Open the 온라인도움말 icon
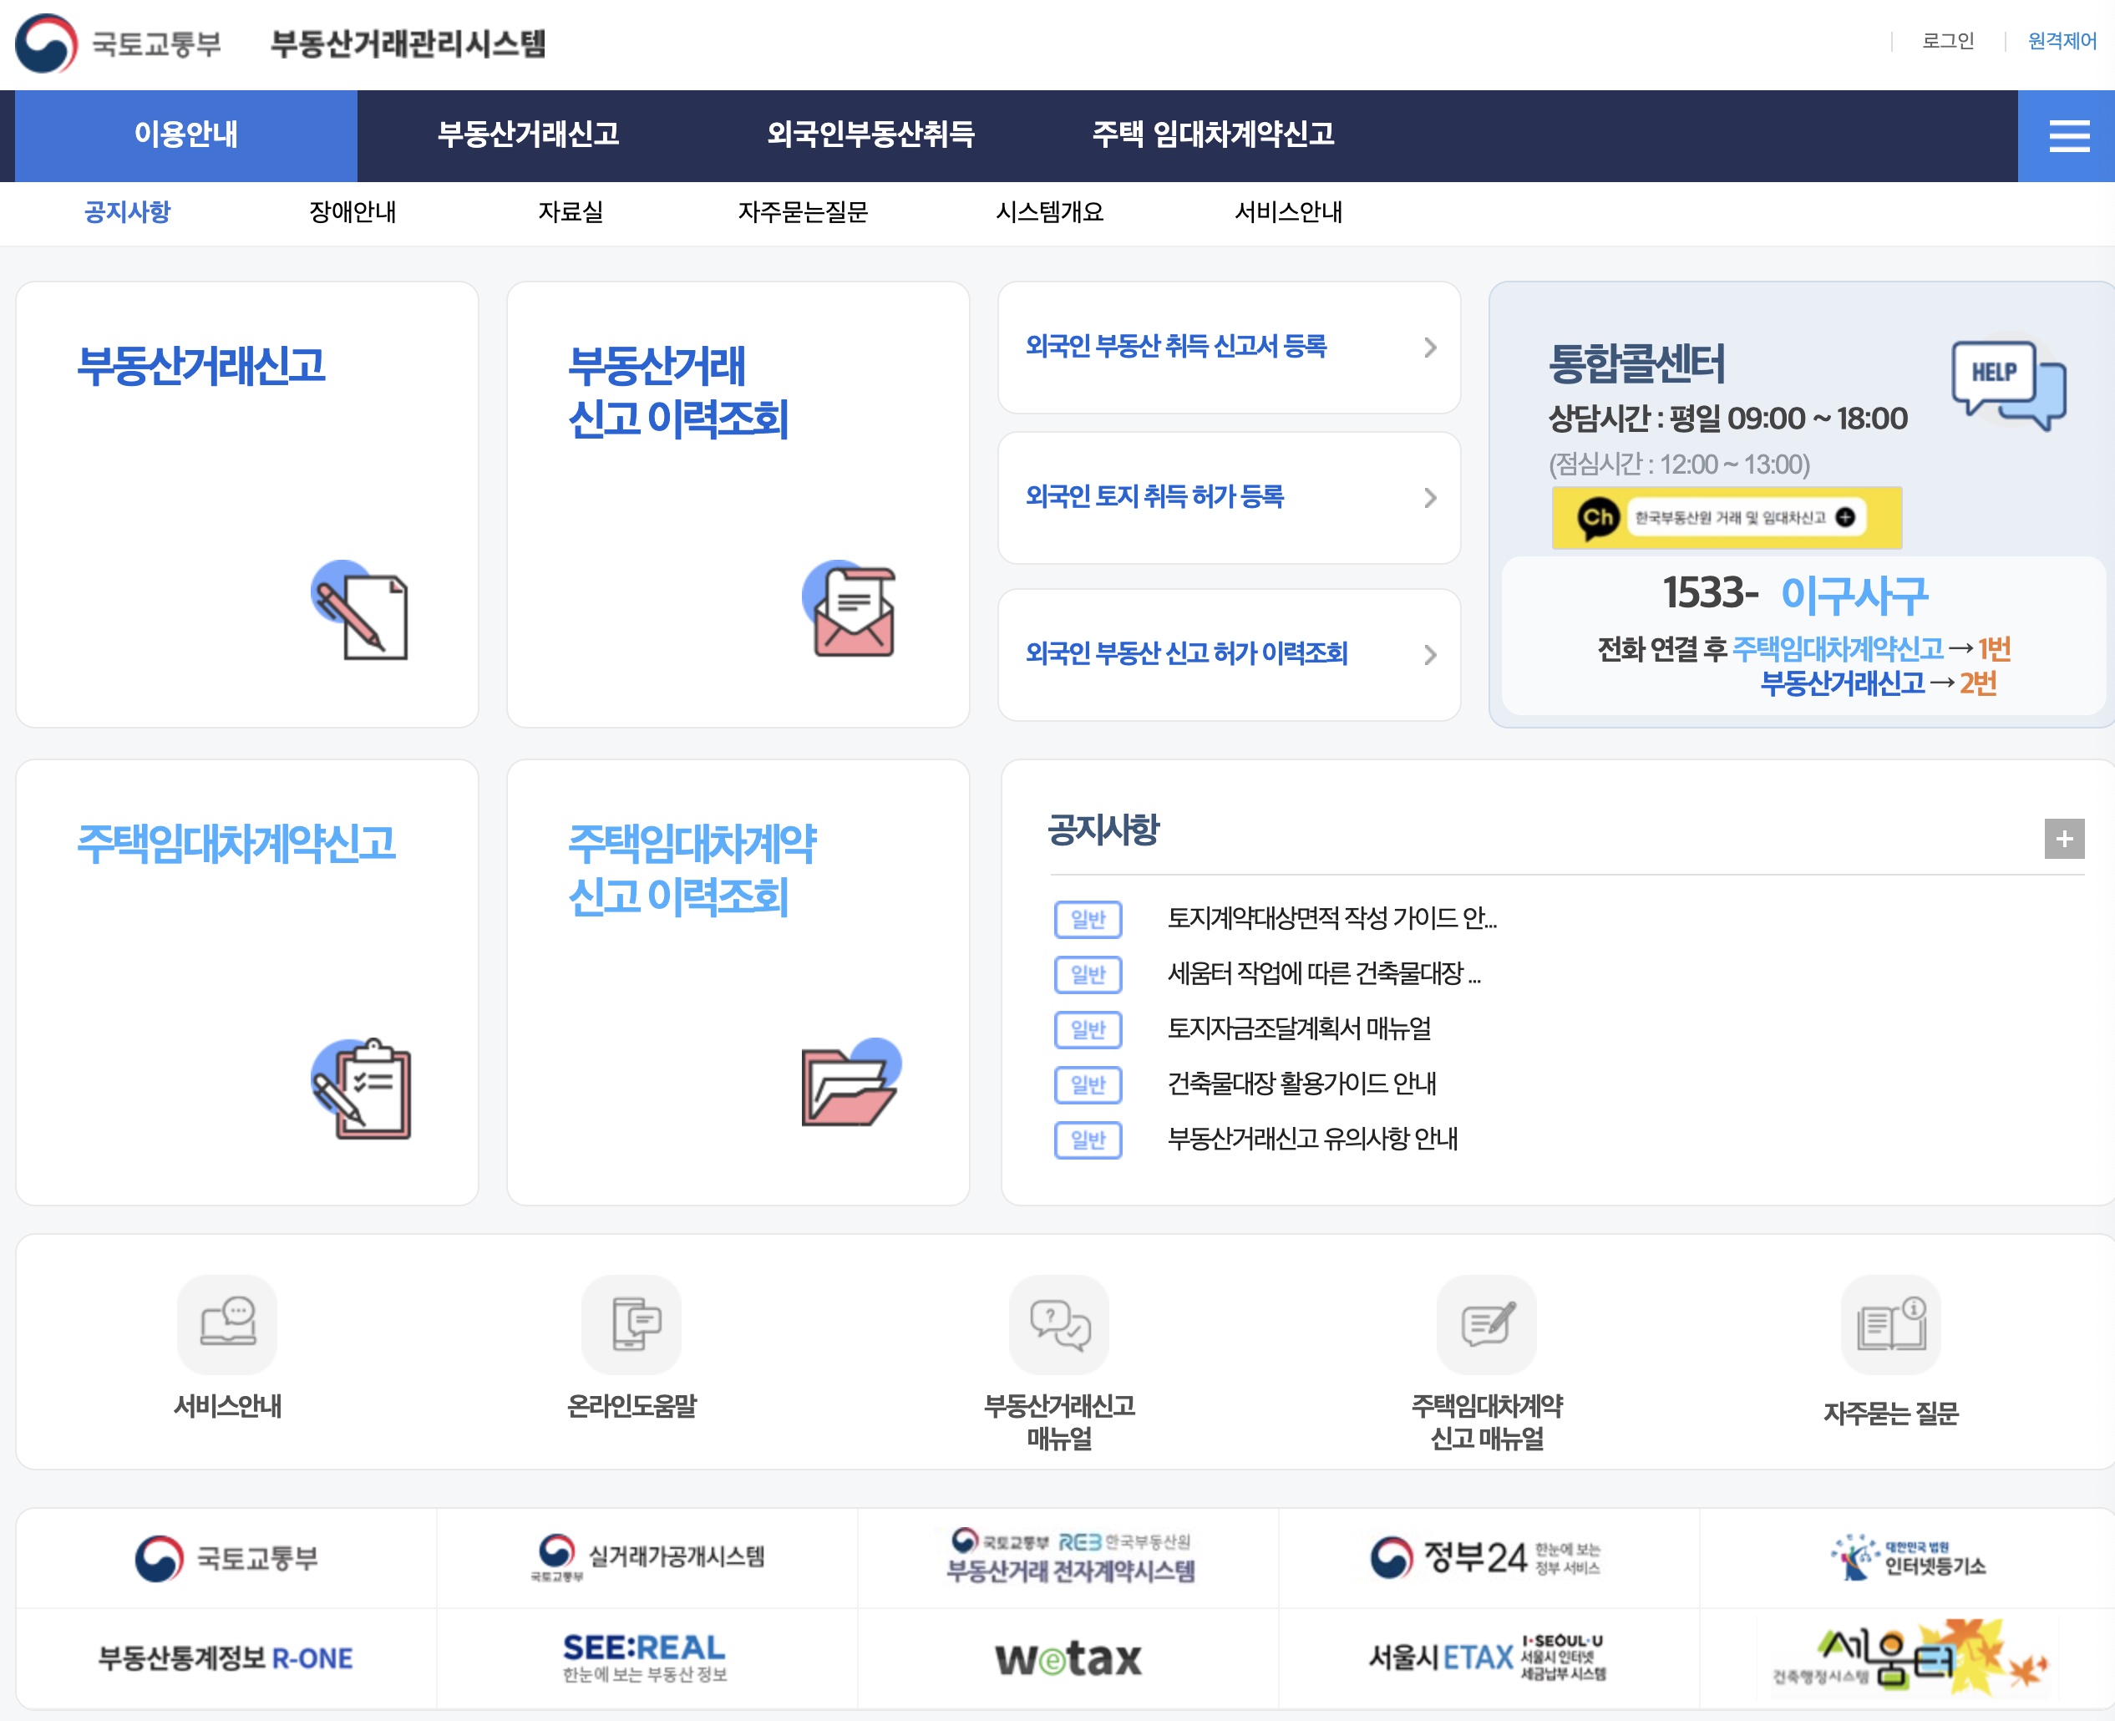 tap(631, 1323)
